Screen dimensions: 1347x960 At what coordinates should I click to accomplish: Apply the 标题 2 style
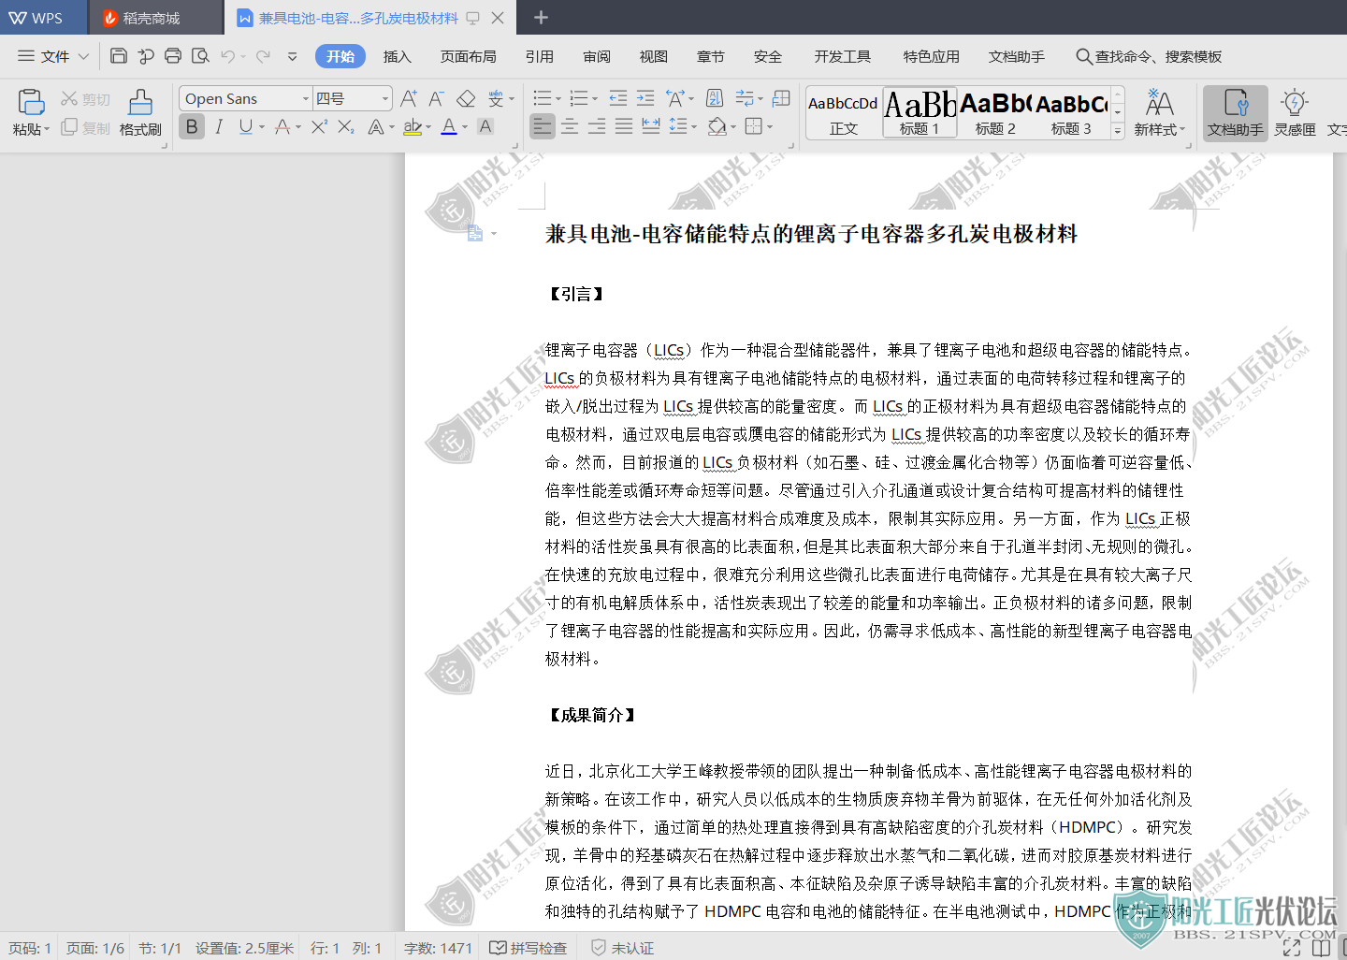(995, 112)
